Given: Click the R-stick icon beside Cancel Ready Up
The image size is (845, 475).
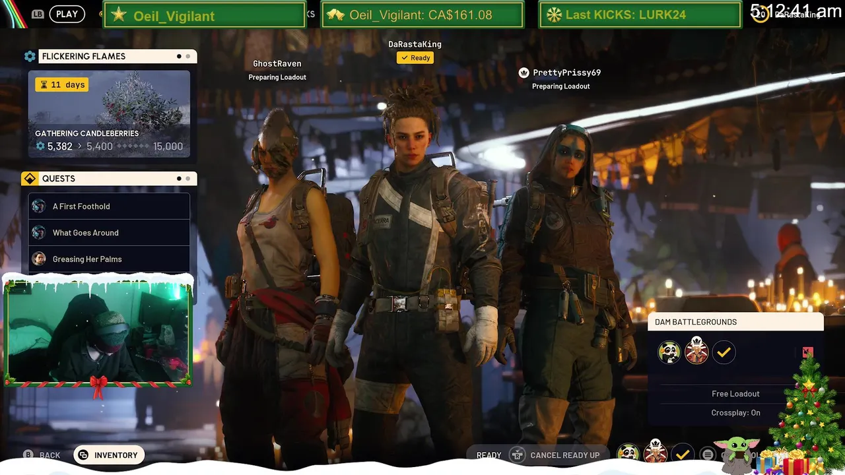Looking at the screenshot, I should pyautogui.click(x=518, y=455).
